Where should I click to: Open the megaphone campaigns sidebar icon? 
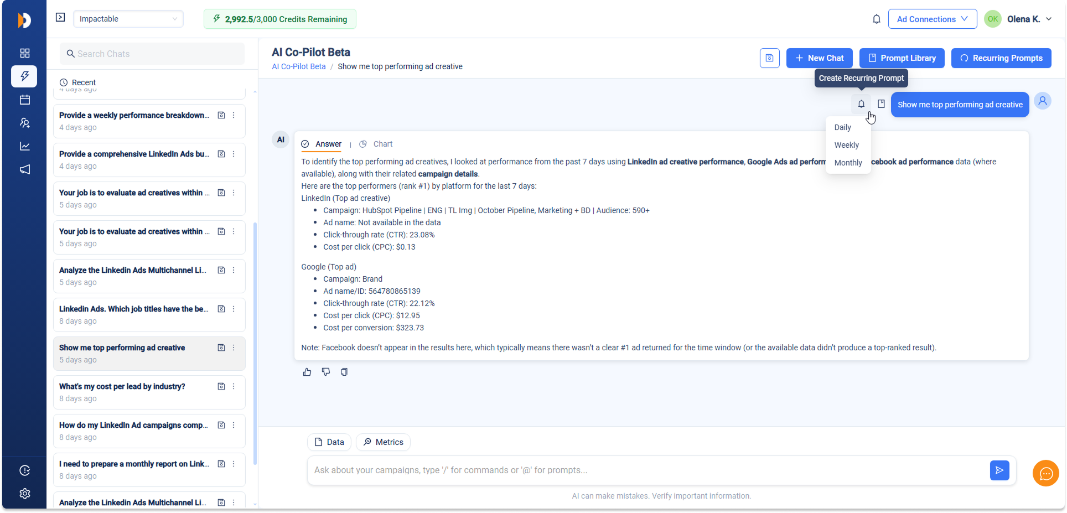25,169
